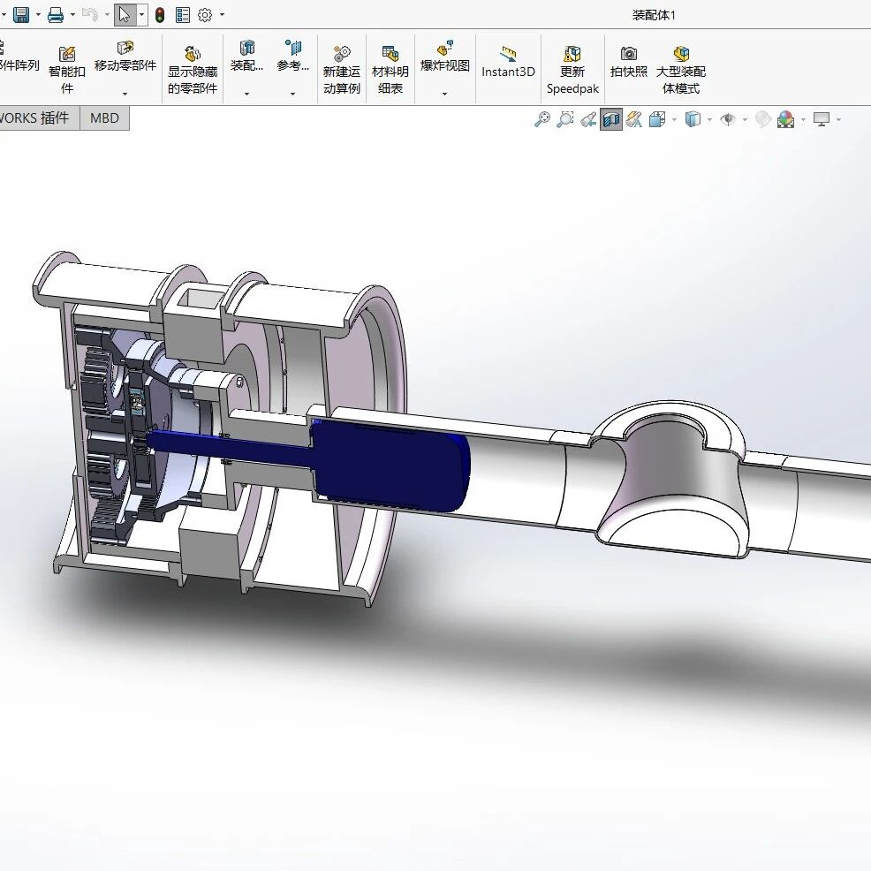Click the Undo arrow icon

click(89, 14)
